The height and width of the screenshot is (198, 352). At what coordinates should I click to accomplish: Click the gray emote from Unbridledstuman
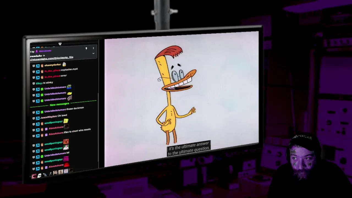coord(70,98)
